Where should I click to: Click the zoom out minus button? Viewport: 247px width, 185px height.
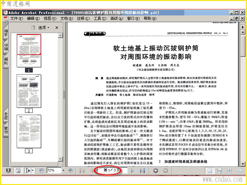[42, 171]
